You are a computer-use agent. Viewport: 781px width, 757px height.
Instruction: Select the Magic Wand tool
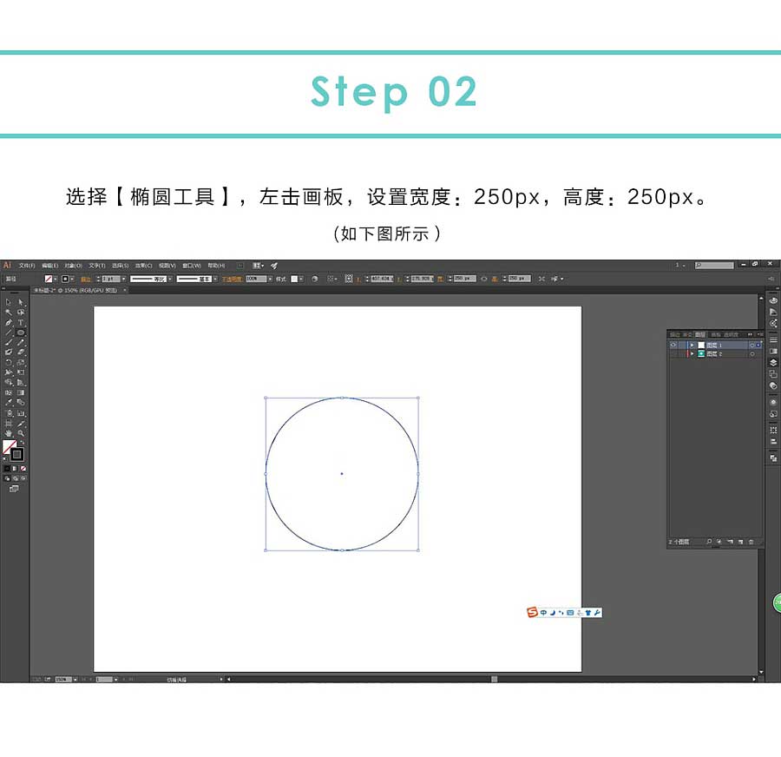[x=9, y=313]
